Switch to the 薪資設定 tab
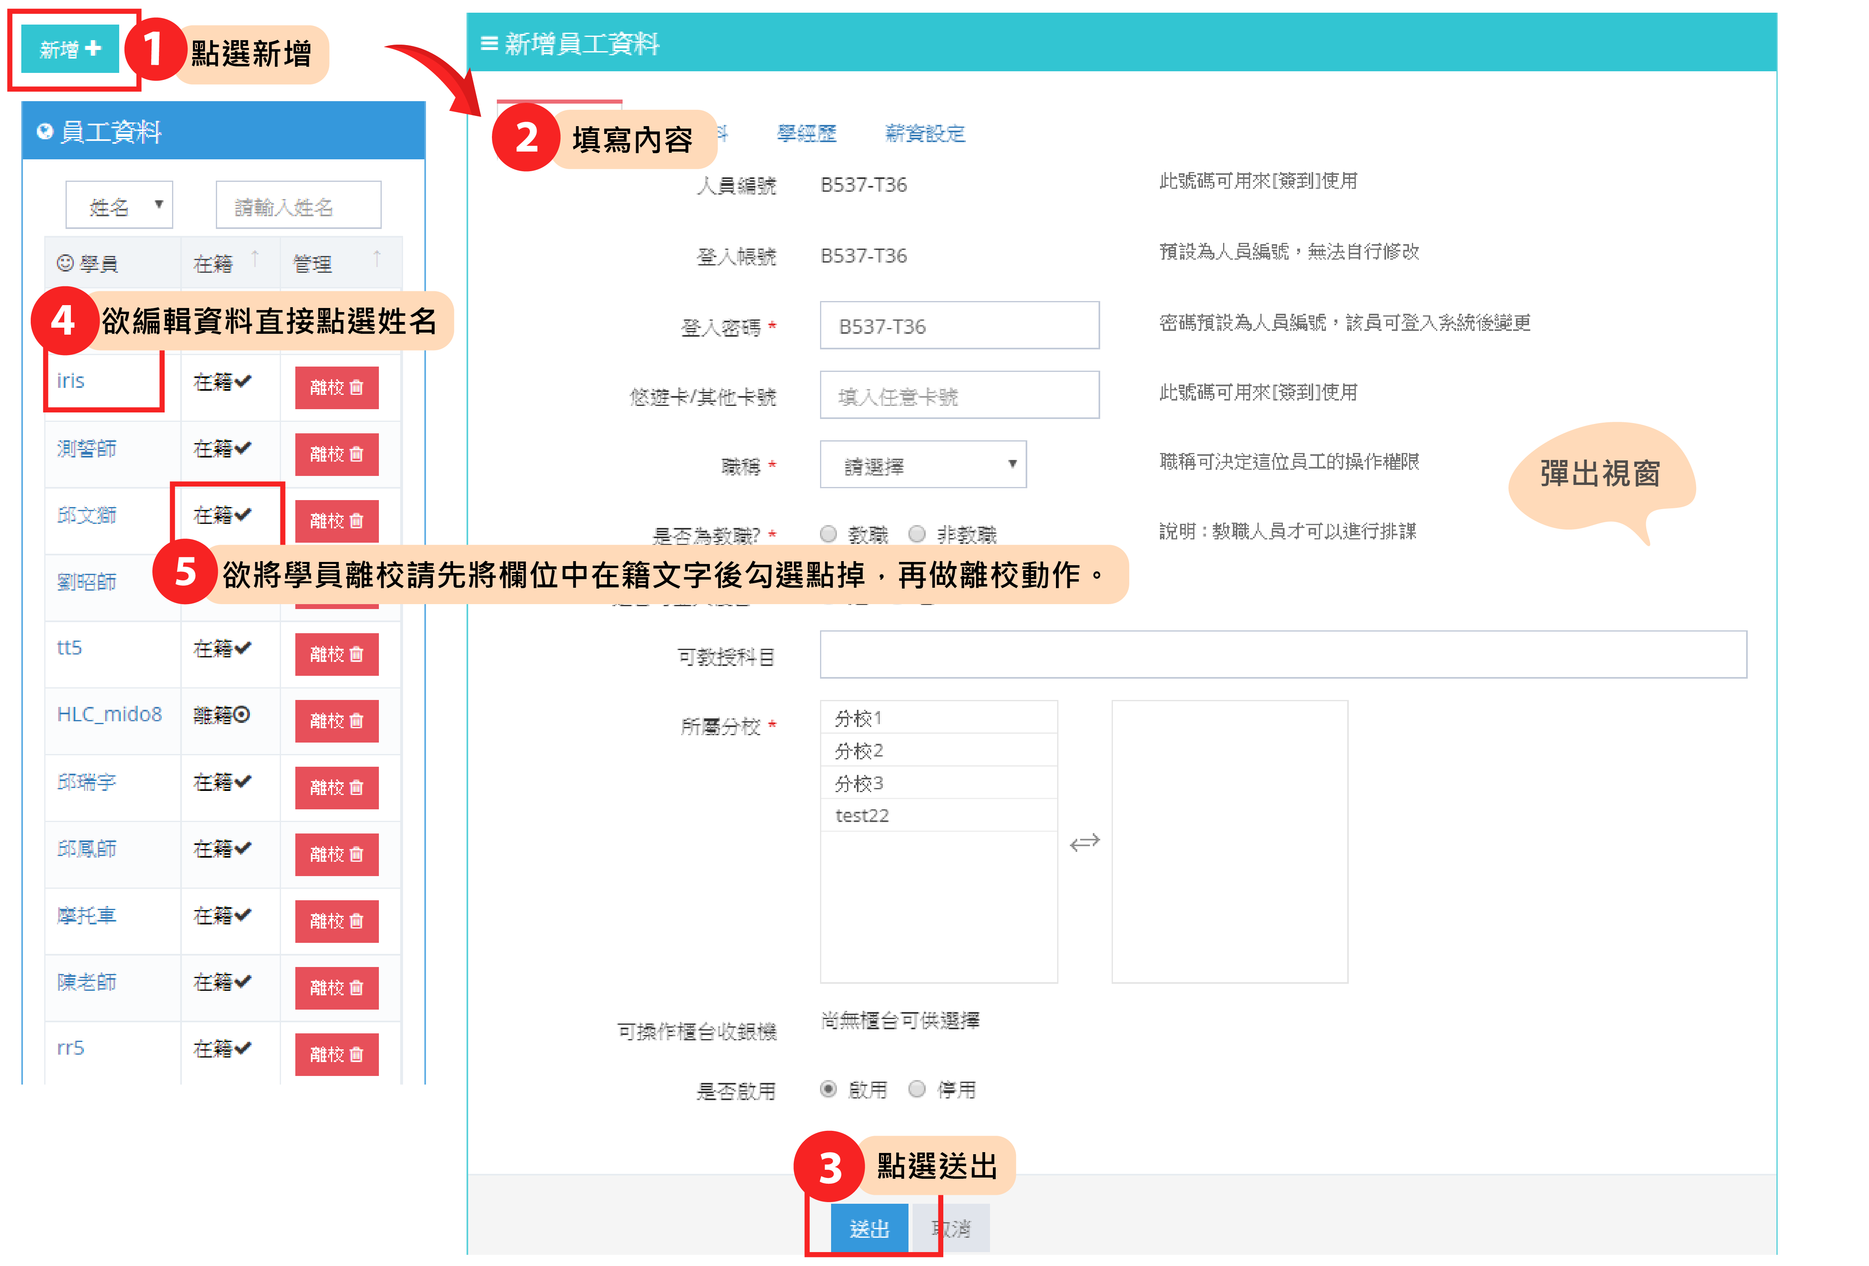 [x=925, y=134]
